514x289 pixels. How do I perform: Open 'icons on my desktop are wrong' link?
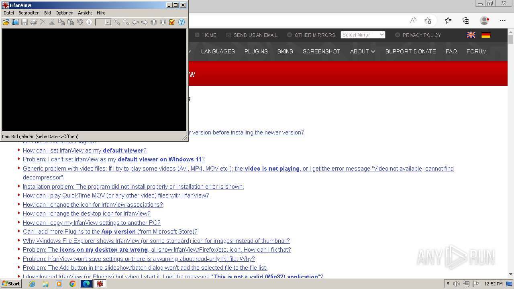[157, 250]
